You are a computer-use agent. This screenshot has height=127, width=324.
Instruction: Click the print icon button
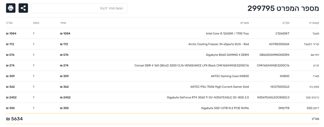(11, 8)
